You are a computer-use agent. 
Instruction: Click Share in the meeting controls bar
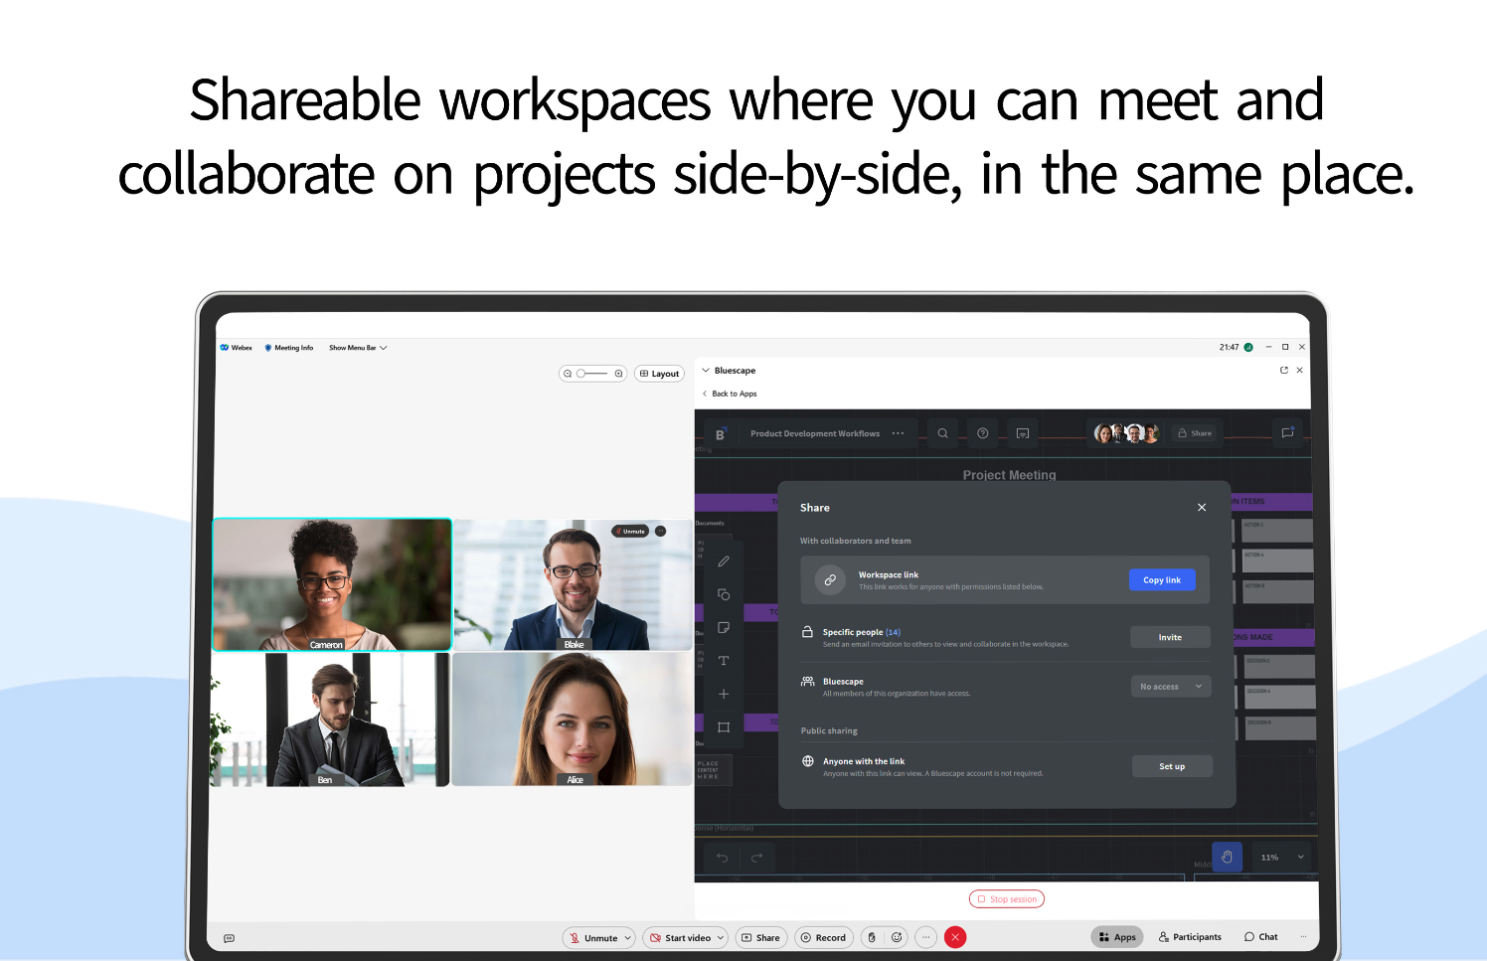tap(761, 937)
